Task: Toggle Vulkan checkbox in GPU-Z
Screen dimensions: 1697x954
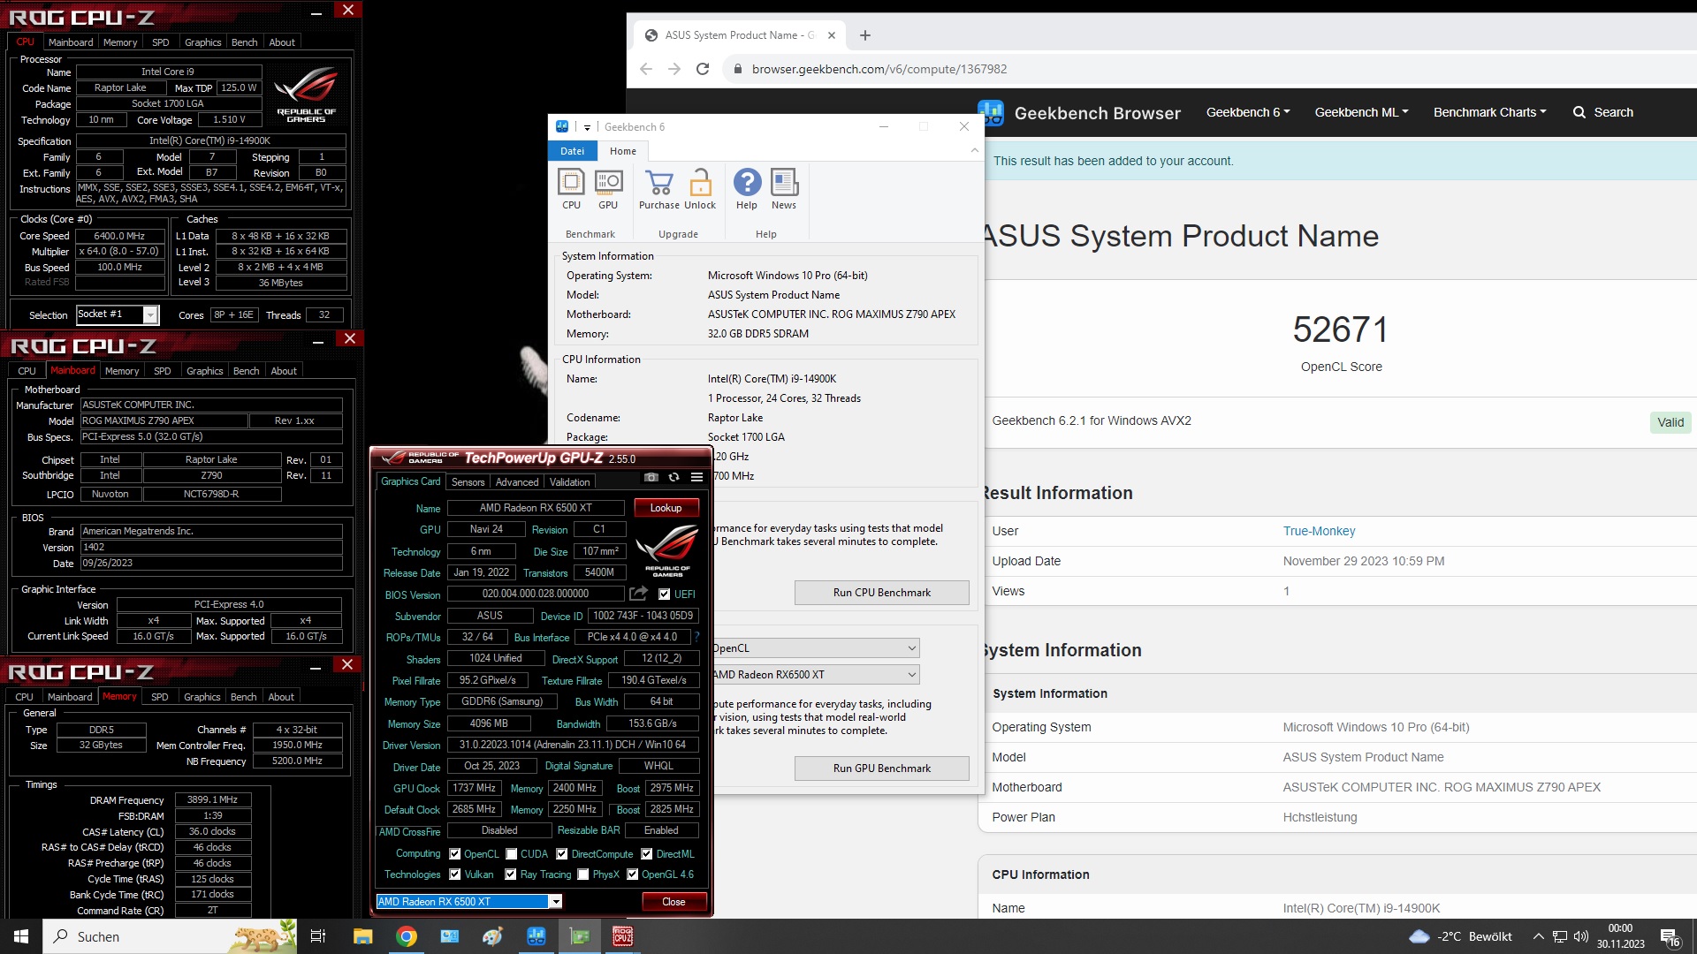Action: (454, 874)
